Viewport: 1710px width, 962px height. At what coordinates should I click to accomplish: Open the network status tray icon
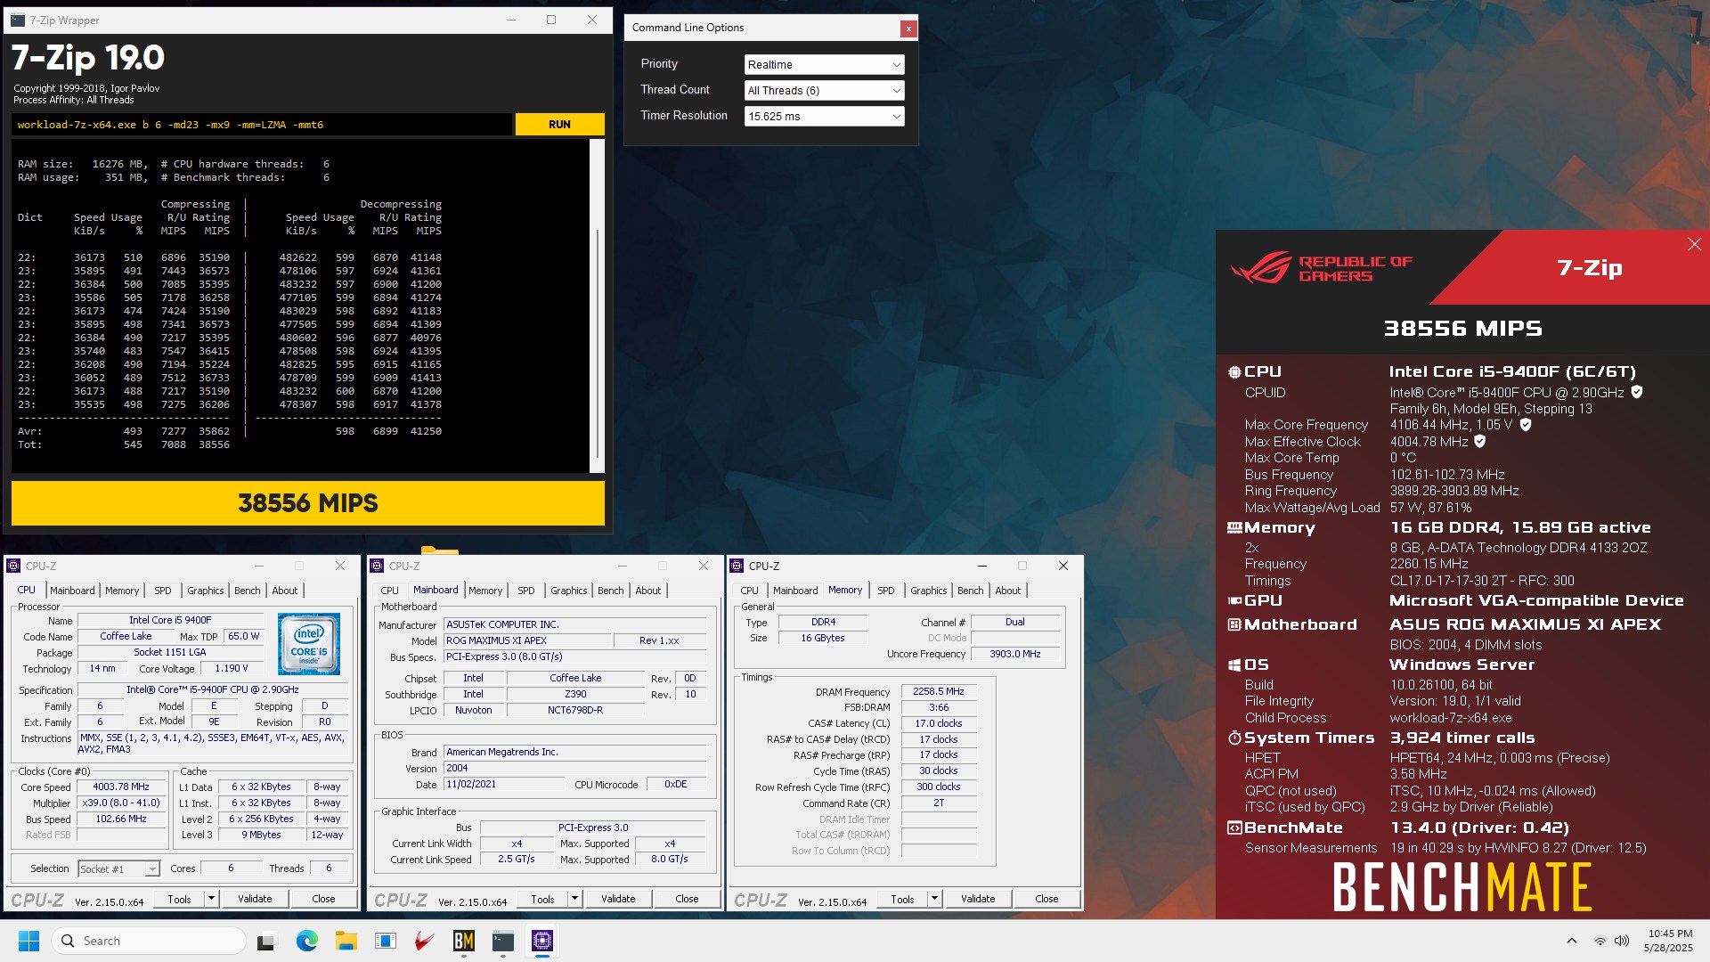pos(1600,941)
